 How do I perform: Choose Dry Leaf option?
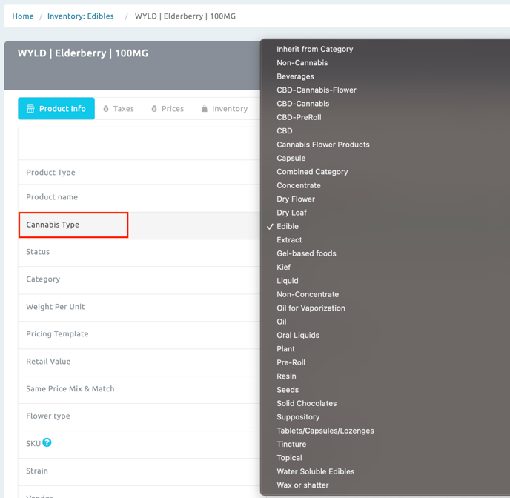tap(291, 213)
